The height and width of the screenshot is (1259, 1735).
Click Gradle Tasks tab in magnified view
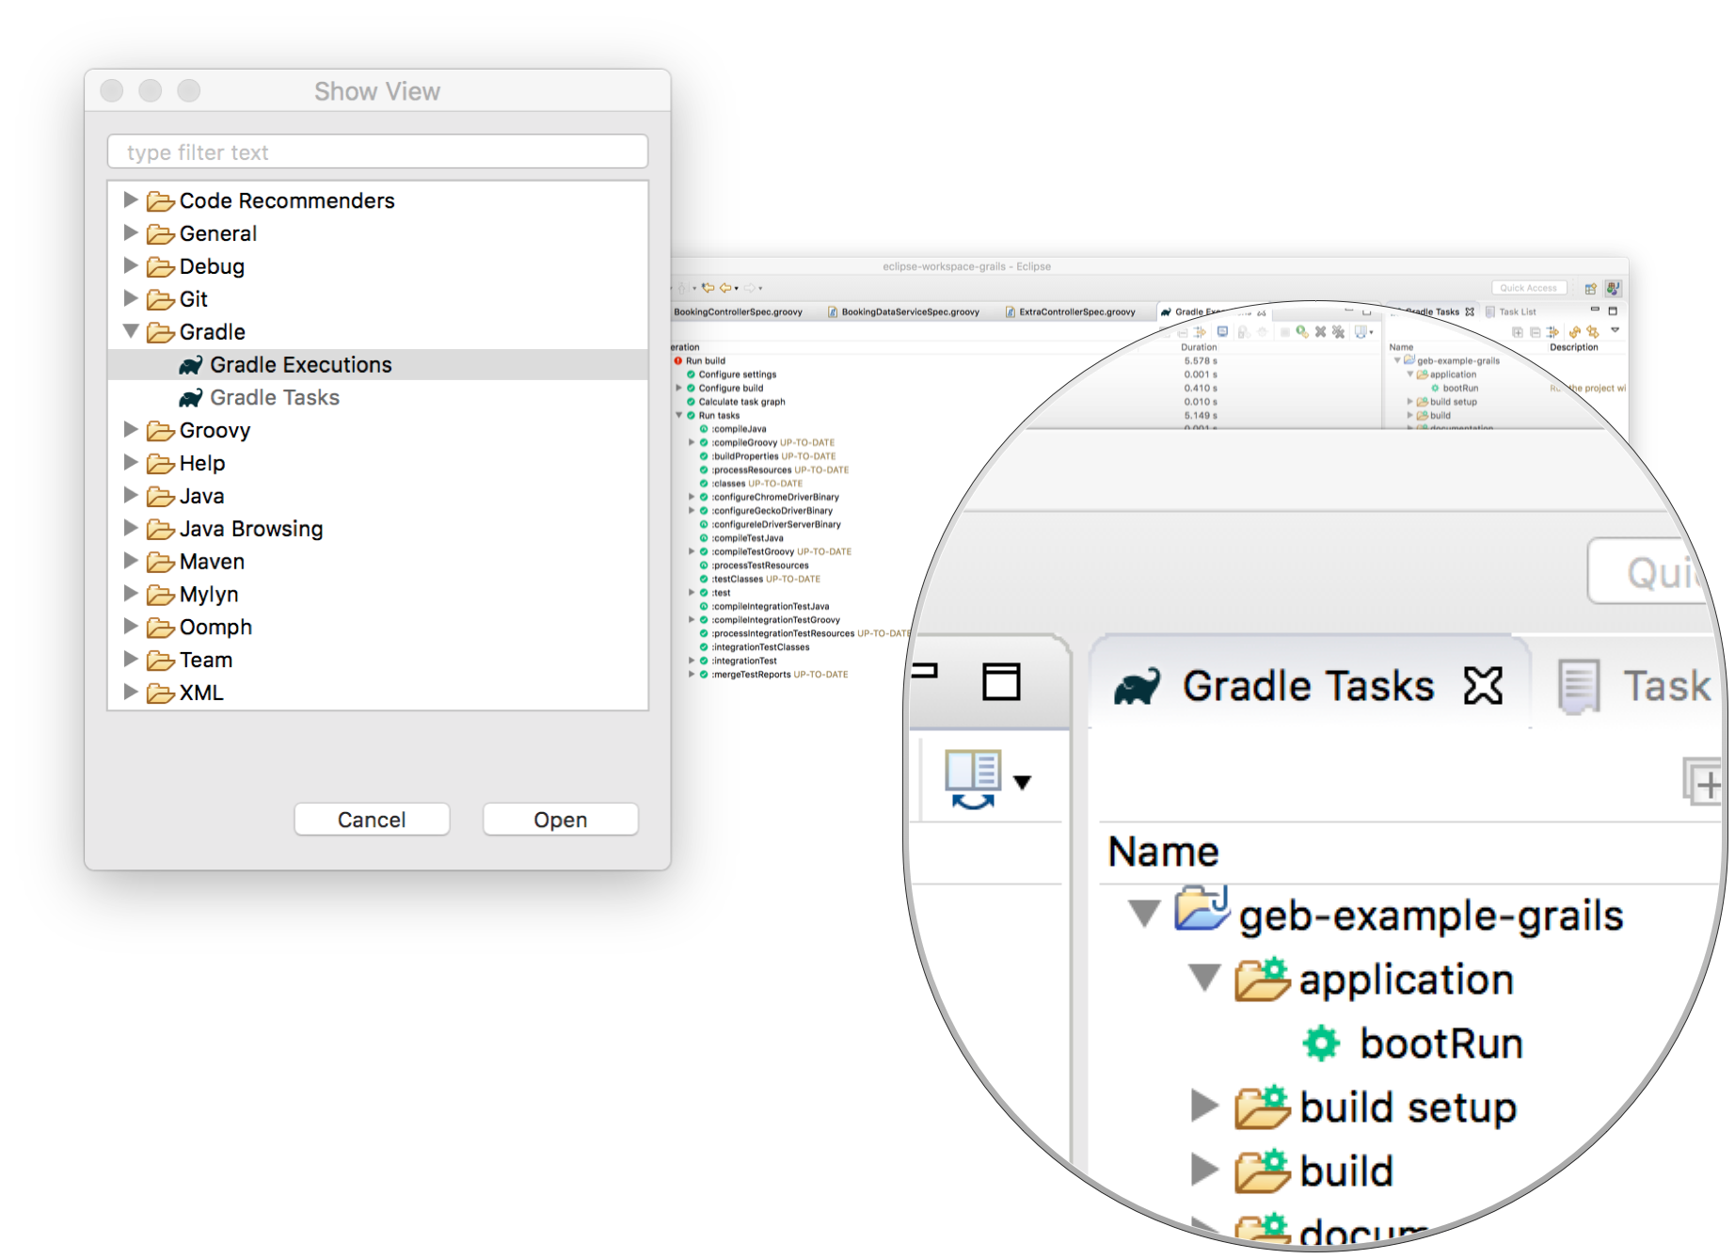point(1308,686)
